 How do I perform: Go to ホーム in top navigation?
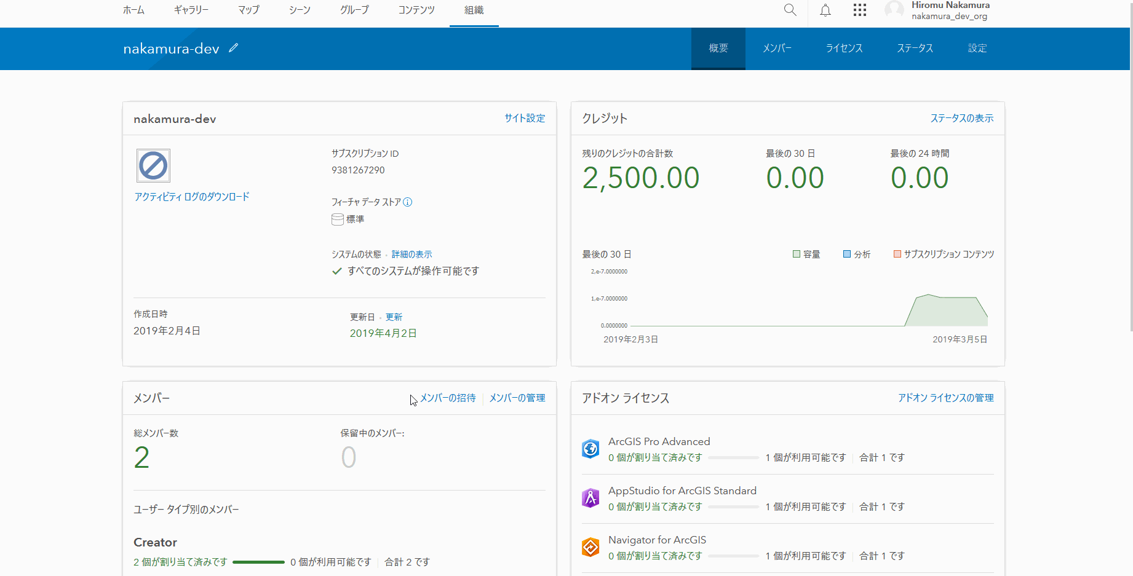pos(133,10)
